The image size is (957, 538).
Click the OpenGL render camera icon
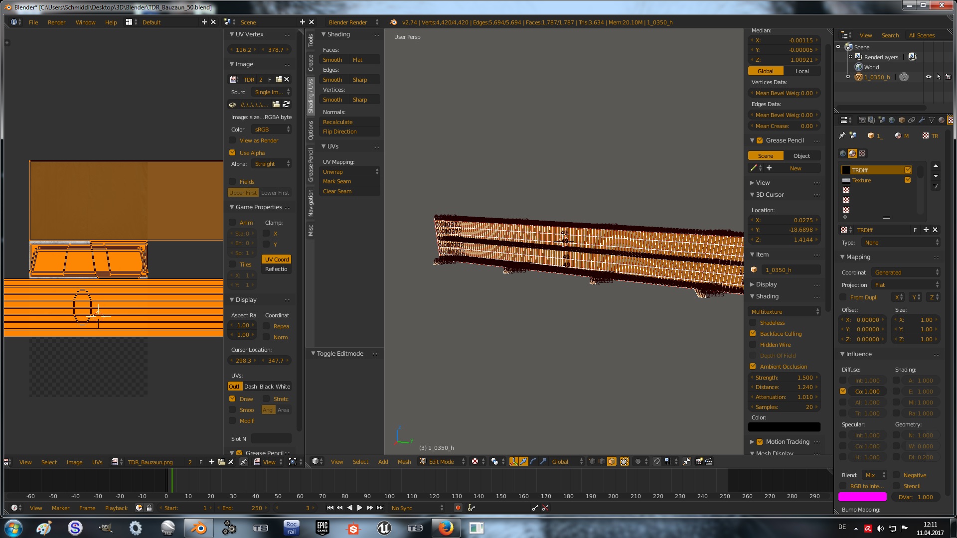699,461
